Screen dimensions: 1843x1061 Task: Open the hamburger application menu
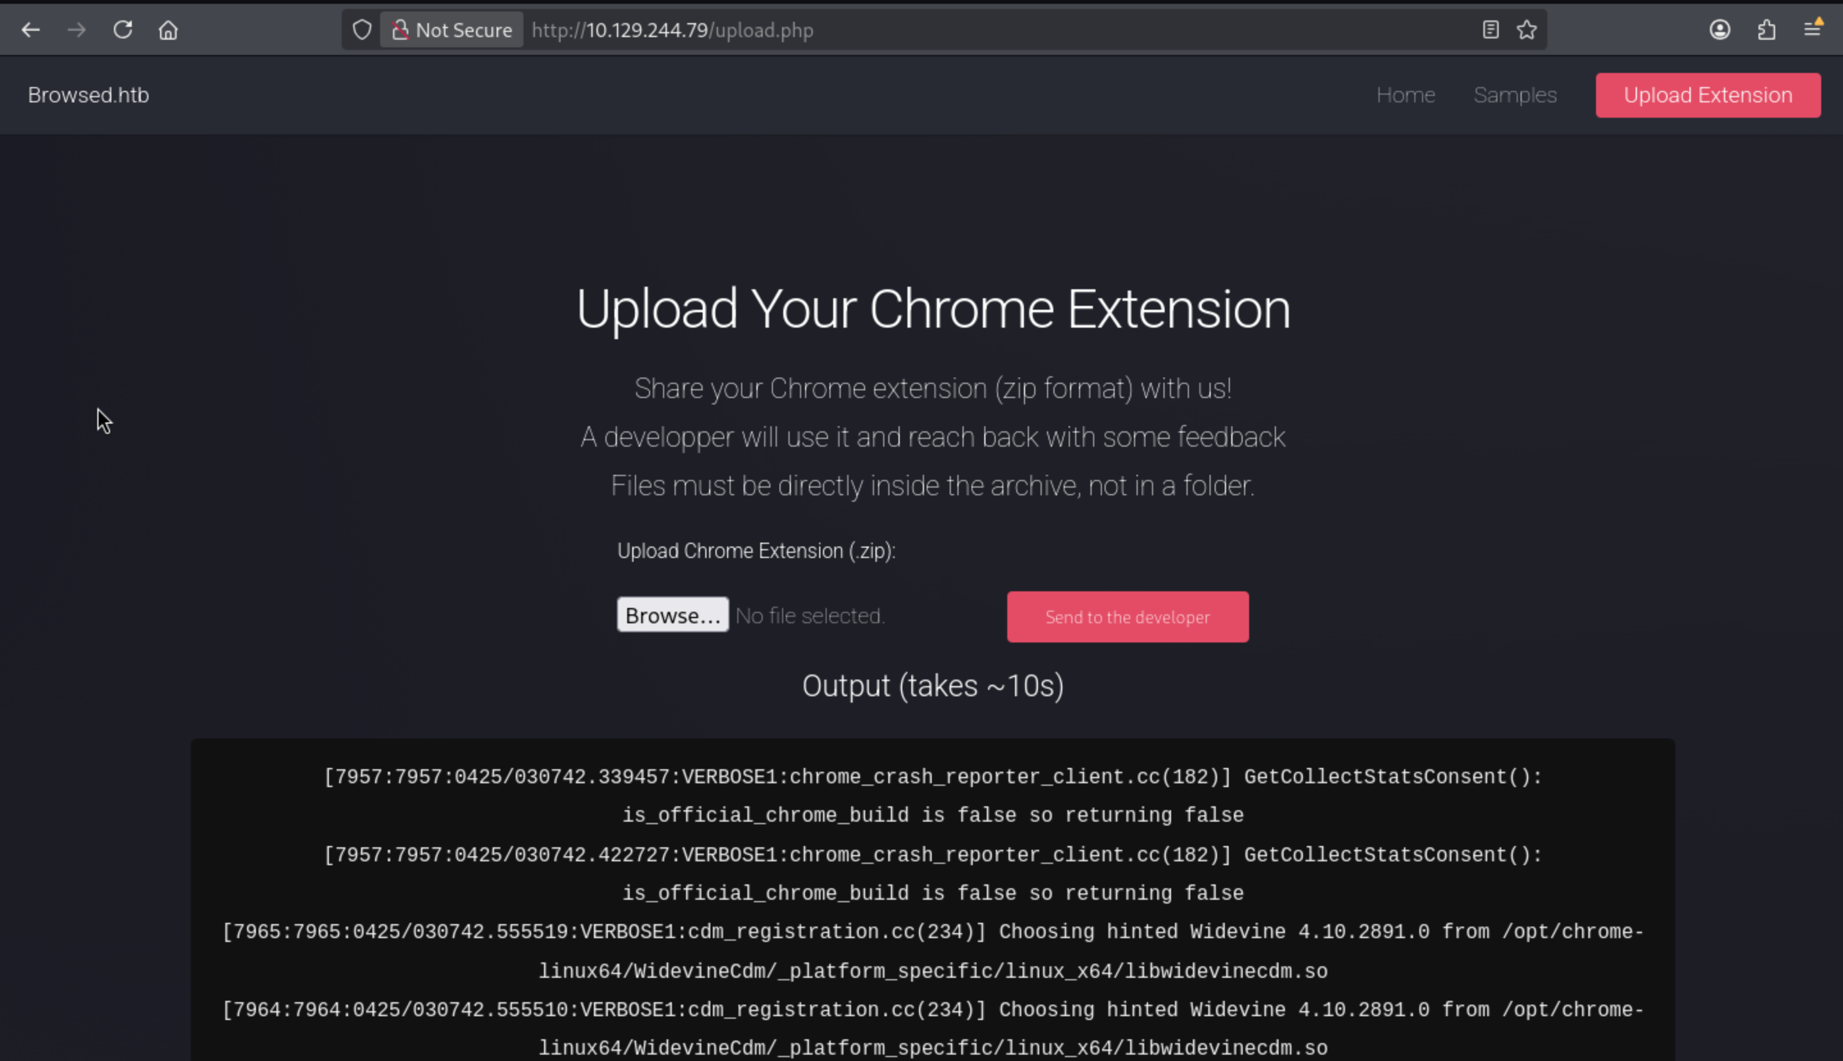(x=1812, y=30)
